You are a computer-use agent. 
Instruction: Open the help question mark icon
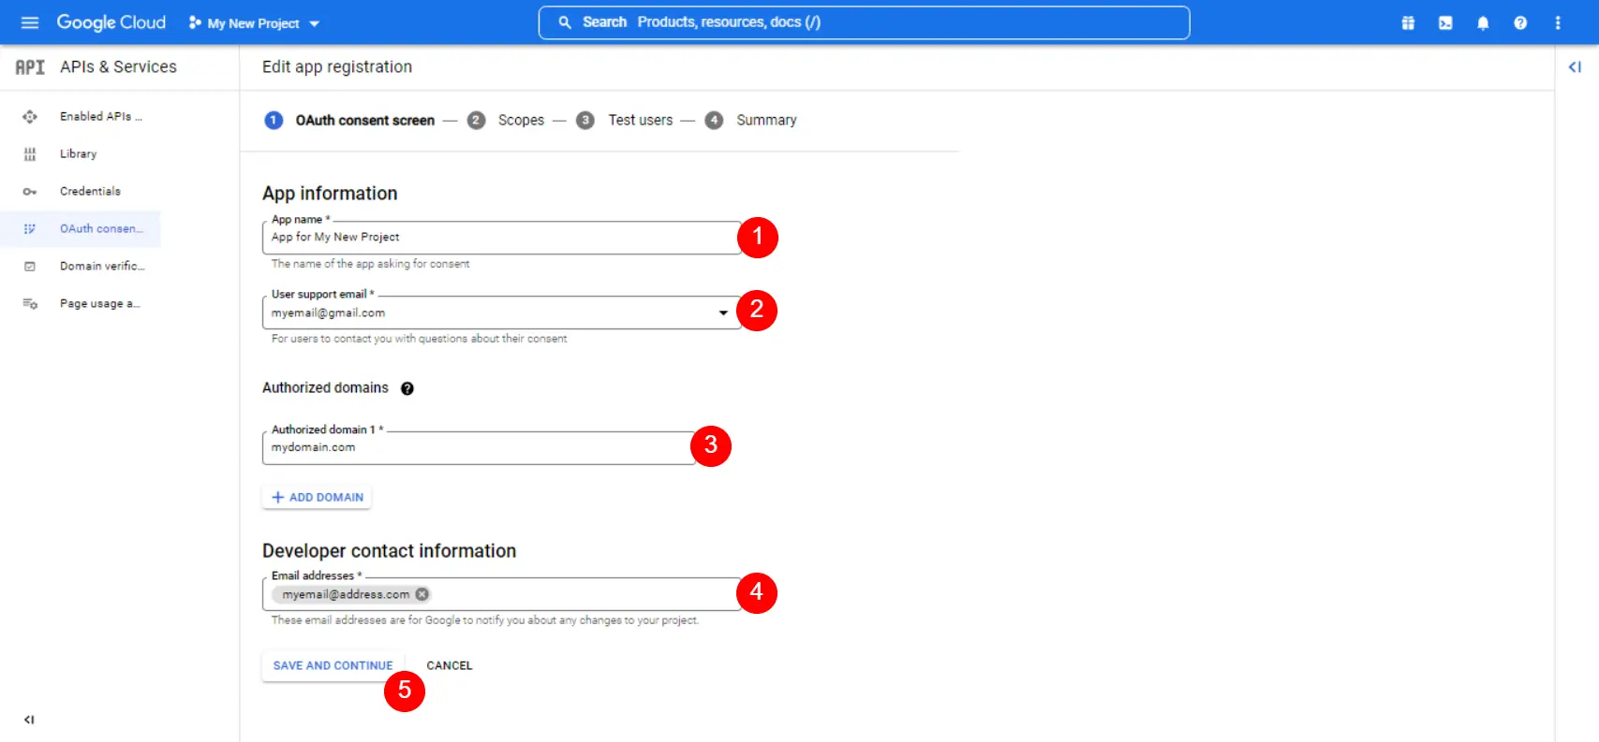tap(1520, 23)
